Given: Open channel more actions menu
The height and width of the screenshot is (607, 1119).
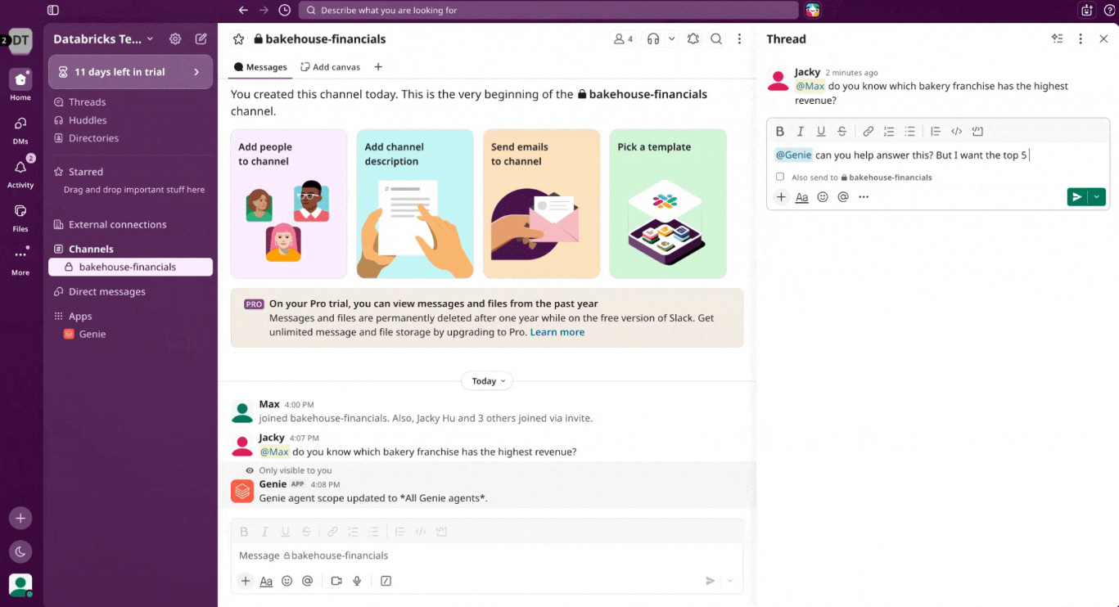Looking at the screenshot, I should pyautogui.click(x=739, y=39).
